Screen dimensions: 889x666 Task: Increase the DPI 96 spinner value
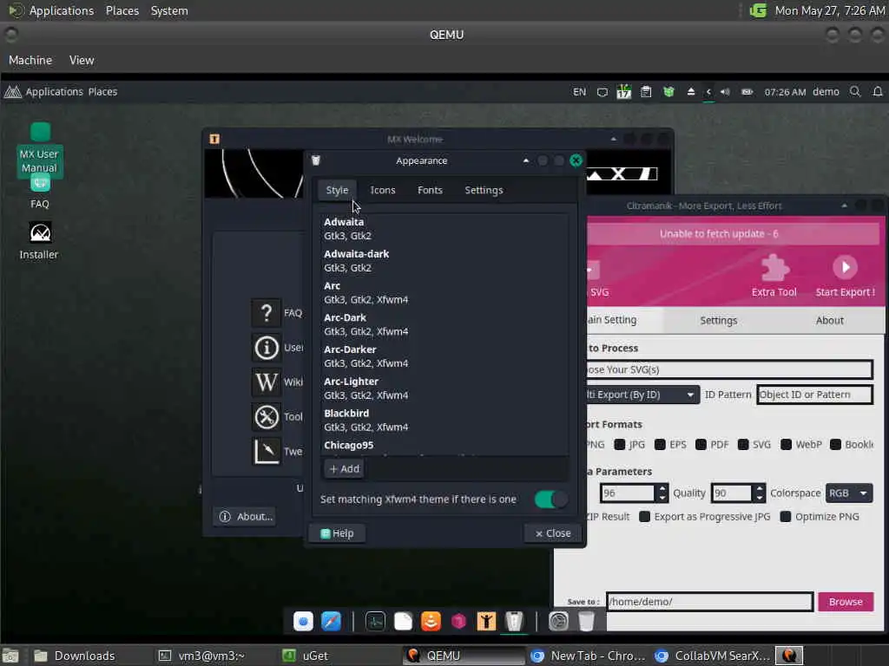tap(662, 488)
